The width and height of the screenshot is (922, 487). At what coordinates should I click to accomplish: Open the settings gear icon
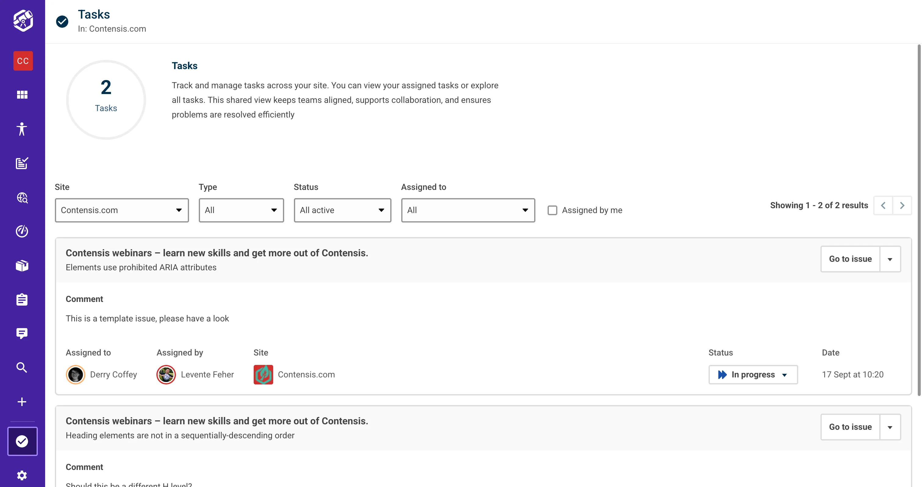click(22, 475)
